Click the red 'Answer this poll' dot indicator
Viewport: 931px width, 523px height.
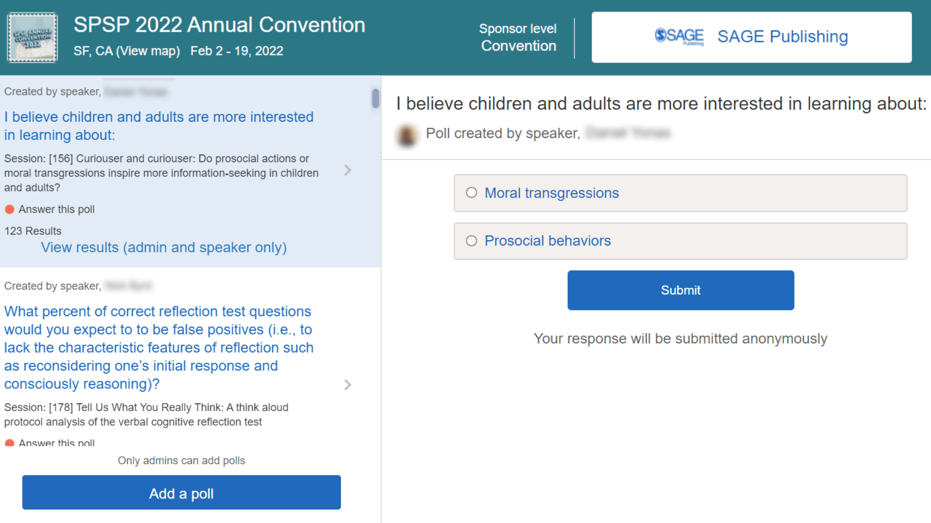[x=10, y=209]
